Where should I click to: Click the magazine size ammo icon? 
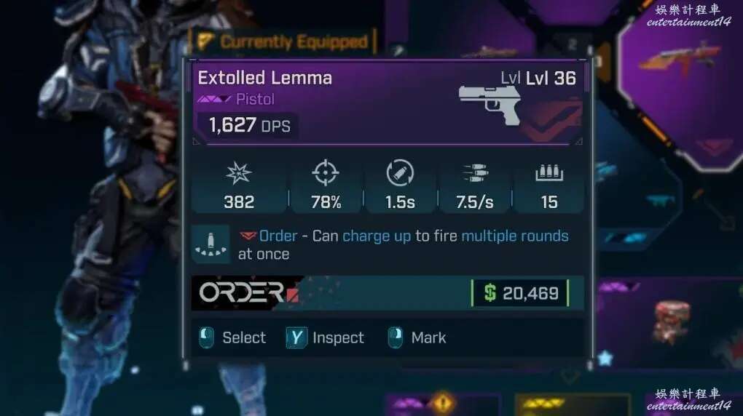pyautogui.click(x=549, y=173)
